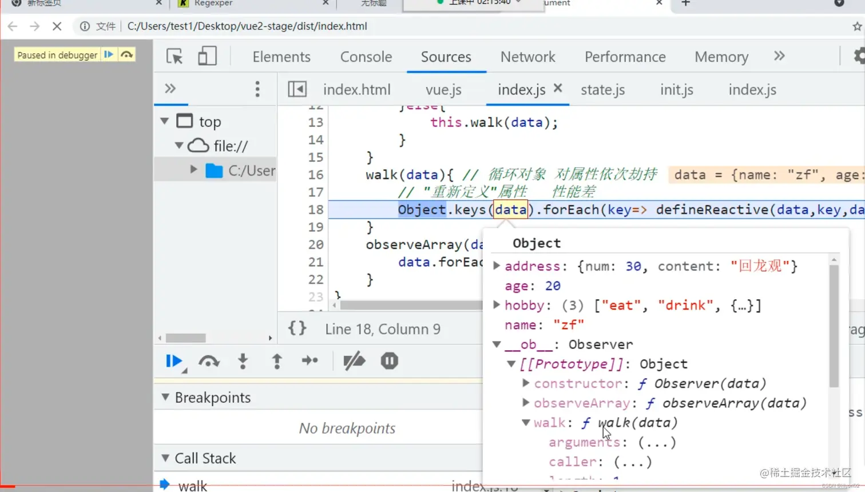The image size is (865, 492).
Task: Switch to the Regexper browser tab
Action: tap(213, 3)
